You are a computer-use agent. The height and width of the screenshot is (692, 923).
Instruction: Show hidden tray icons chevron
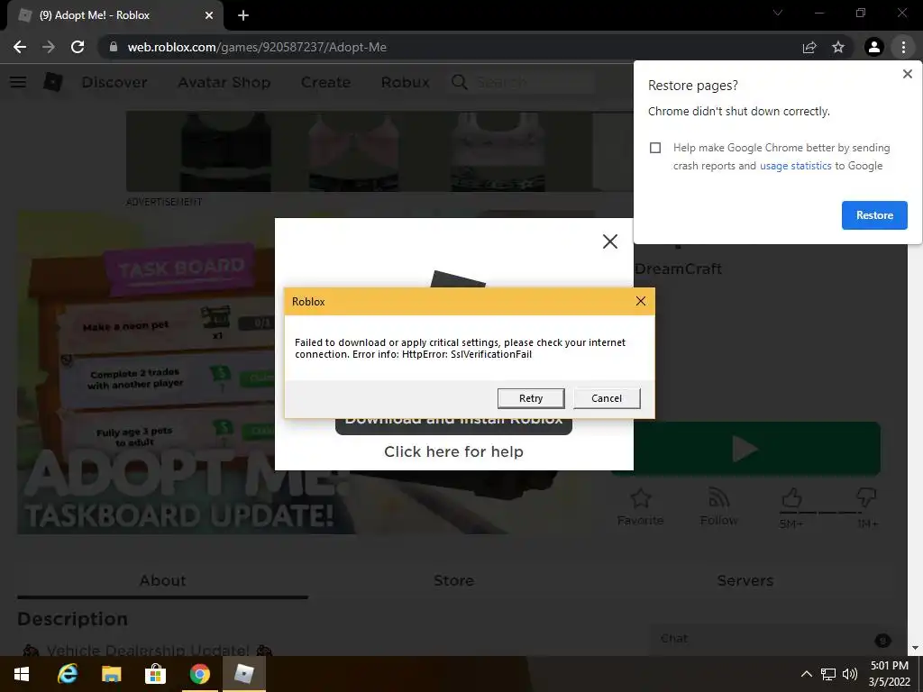click(x=807, y=674)
